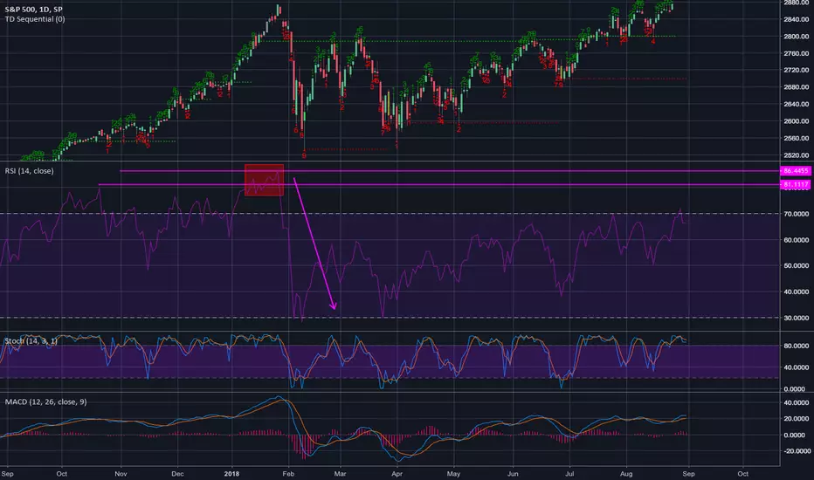
Task: Click the 50.0000 RSI scale label
Action: (797, 265)
